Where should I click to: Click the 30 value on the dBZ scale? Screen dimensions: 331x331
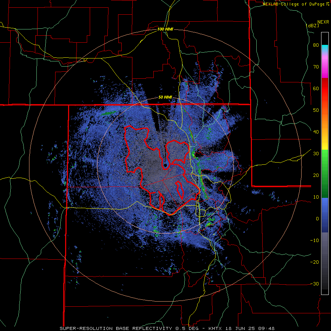click(316, 154)
